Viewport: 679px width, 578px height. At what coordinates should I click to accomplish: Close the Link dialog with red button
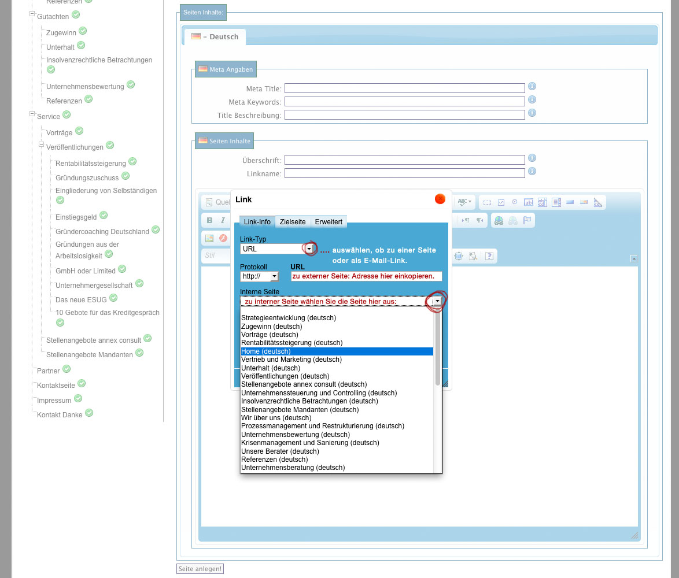[x=440, y=199]
